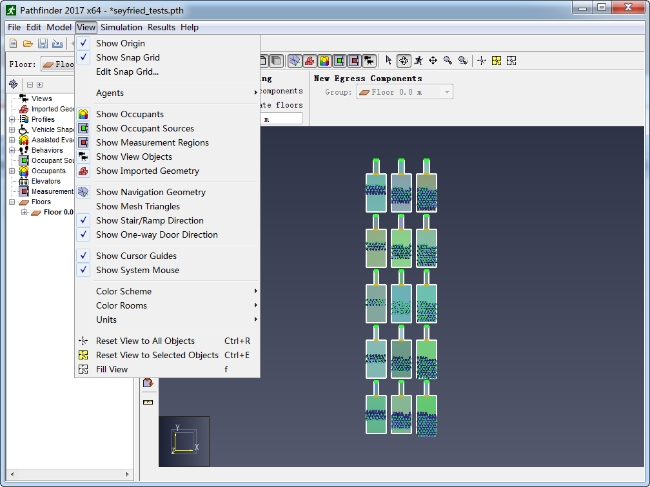Disable Show System Mouse
The image size is (650, 487).
[x=168, y=270]
